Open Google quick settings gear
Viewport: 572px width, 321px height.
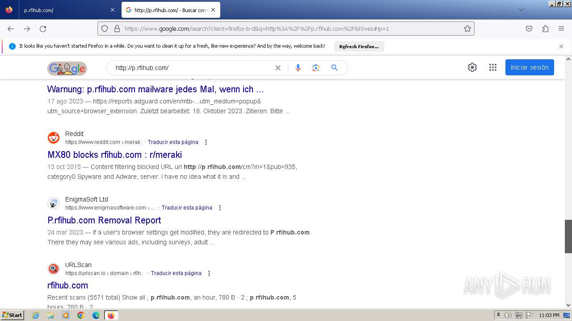click(x=472, y=67)
